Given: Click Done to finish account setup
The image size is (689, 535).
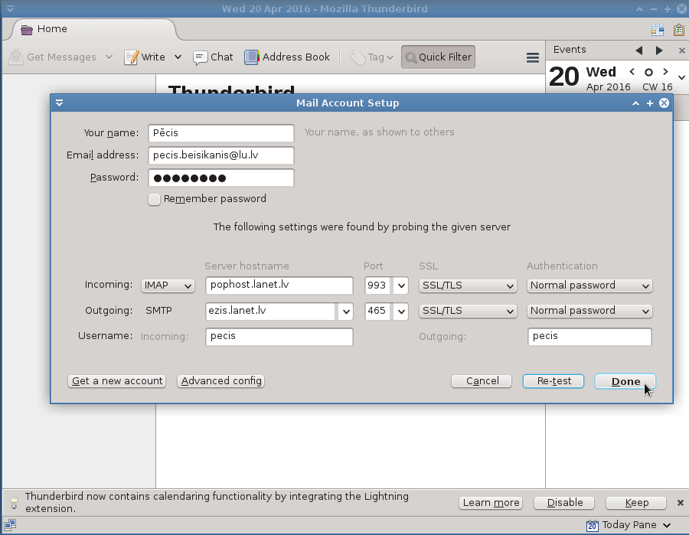Looking at the screenshot, I should 625,382.
